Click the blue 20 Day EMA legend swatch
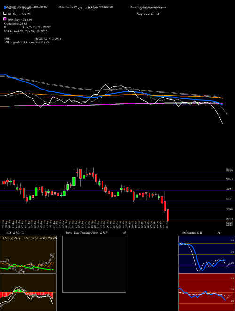Image resolution: width=235 pixels, height=311 pixels. 5,8
